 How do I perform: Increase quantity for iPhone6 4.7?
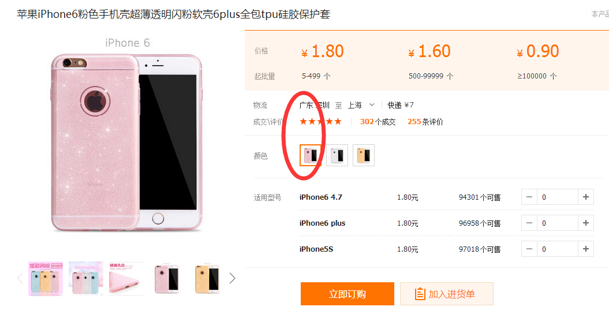click(x=586, y=197)
